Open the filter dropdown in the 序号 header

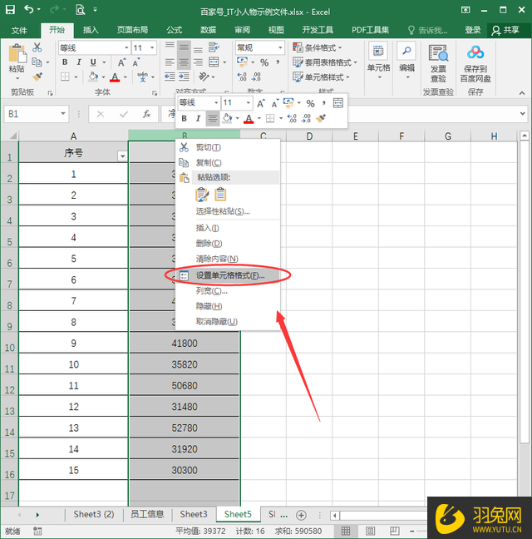tap(122, 156)
